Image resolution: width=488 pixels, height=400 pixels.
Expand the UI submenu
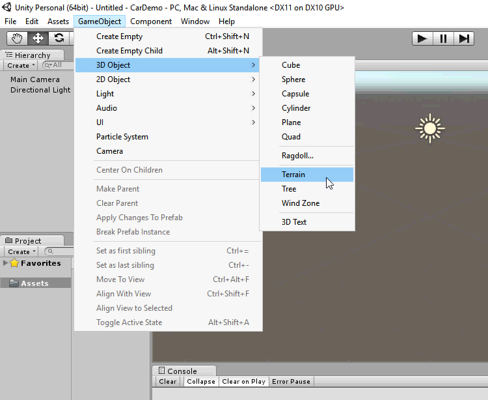[x=167, y=122]
